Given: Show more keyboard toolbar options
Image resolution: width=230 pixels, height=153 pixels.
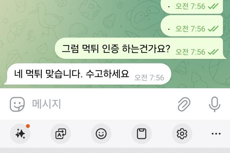Looking at the screenshot, I should click(216, 133).
